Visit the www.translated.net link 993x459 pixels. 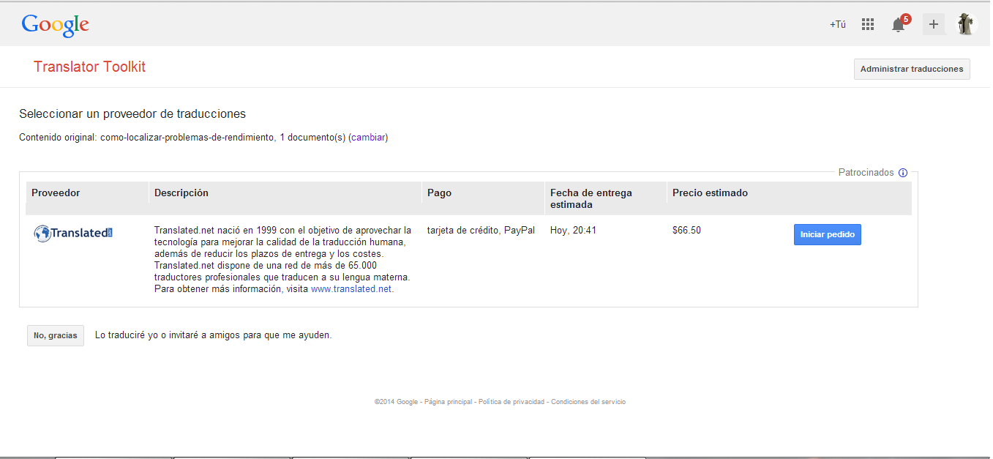(x=351, y=289)
